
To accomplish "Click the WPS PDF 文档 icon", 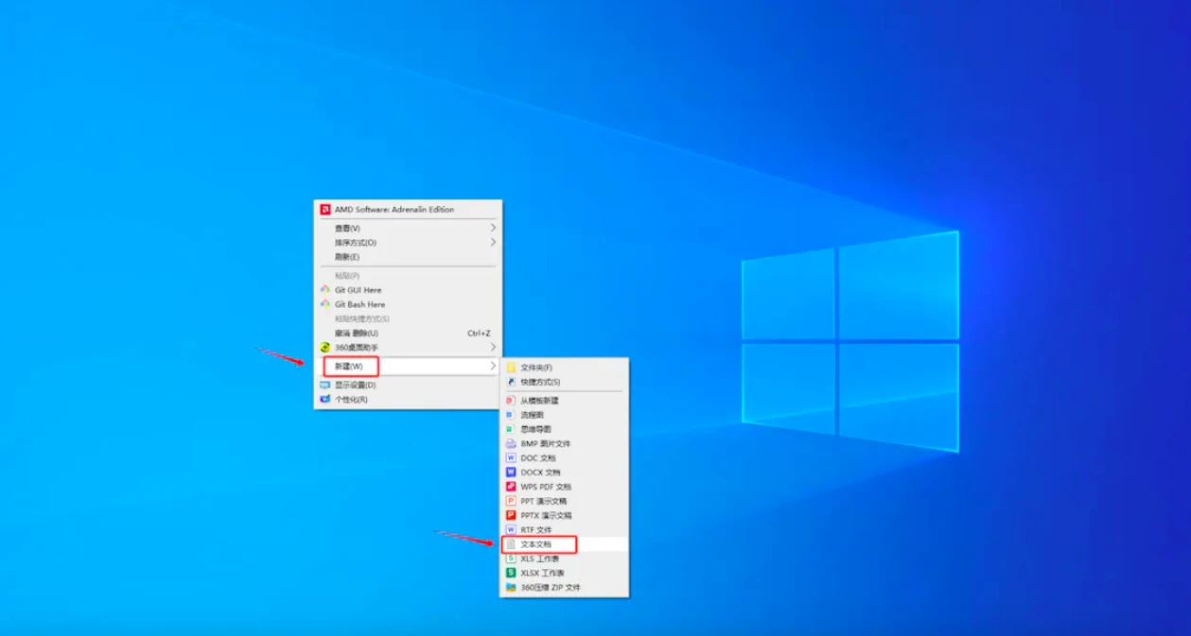I will coord(511,487).
